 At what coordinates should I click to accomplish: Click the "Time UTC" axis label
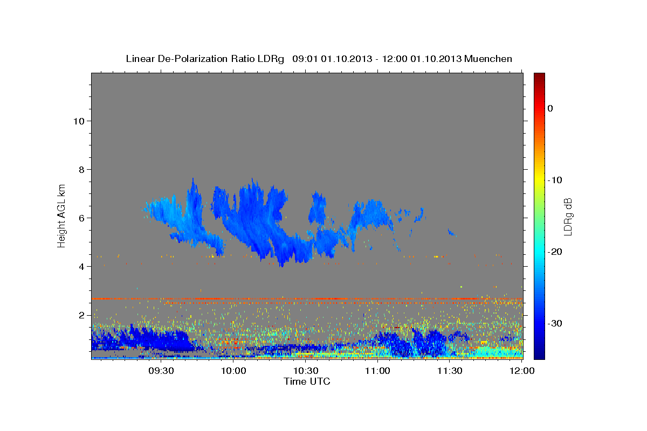pyautogui.click(x=307, y=381)
